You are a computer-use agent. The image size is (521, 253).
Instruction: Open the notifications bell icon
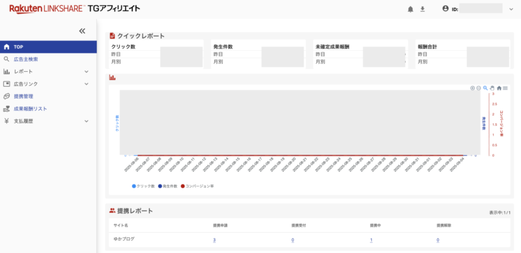click(x=411, y=9)
